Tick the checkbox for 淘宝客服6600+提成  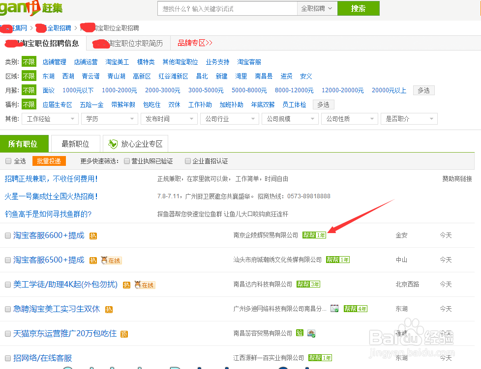point(8,236)
